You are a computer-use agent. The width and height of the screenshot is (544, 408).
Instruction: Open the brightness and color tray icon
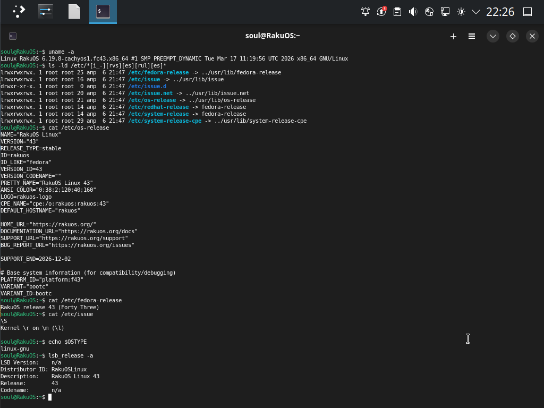pos(461,12)
